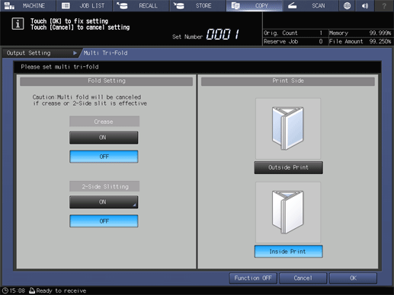Turn Crease ON
This screenshot has width=394, height=295.
point(104,138)
